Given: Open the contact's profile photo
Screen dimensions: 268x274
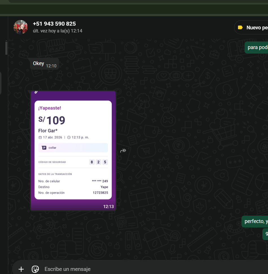Looking at the screenshot, I should point(21,27).
